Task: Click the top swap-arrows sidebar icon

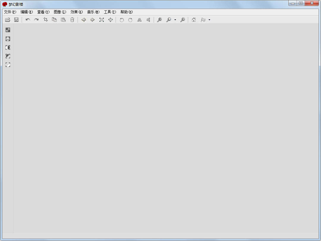Action: point(8,30)
